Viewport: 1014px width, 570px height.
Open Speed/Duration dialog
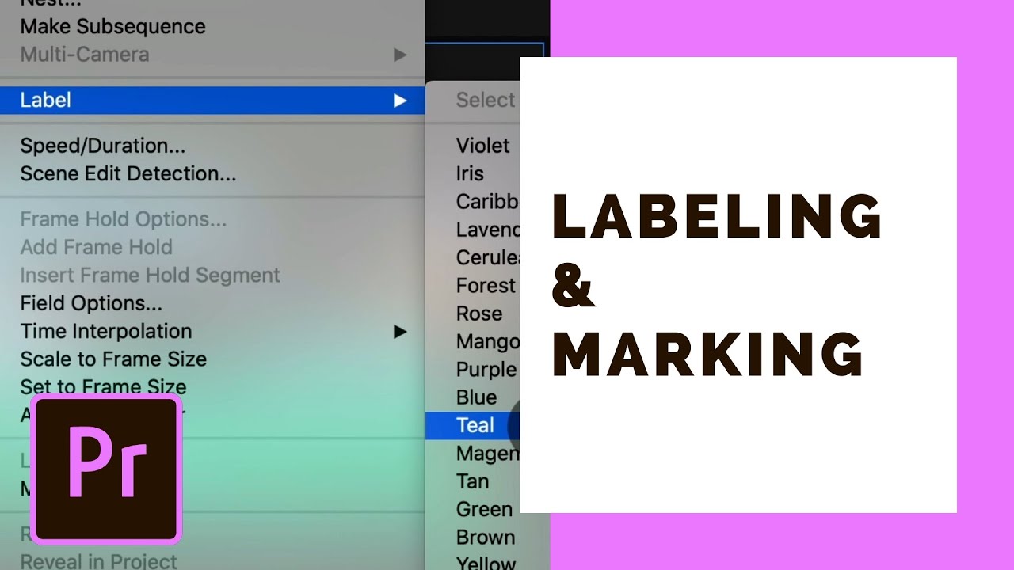tap(103, 146)
